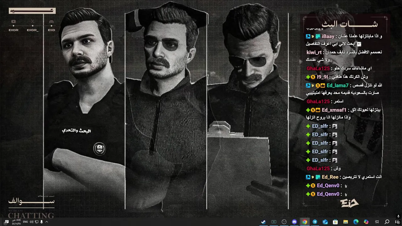The width and height of the screenshot is (402, 226).
Task: Click the شات البث chat header
Action: click(350, 24)
